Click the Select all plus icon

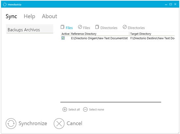click(x=64, y=109)
